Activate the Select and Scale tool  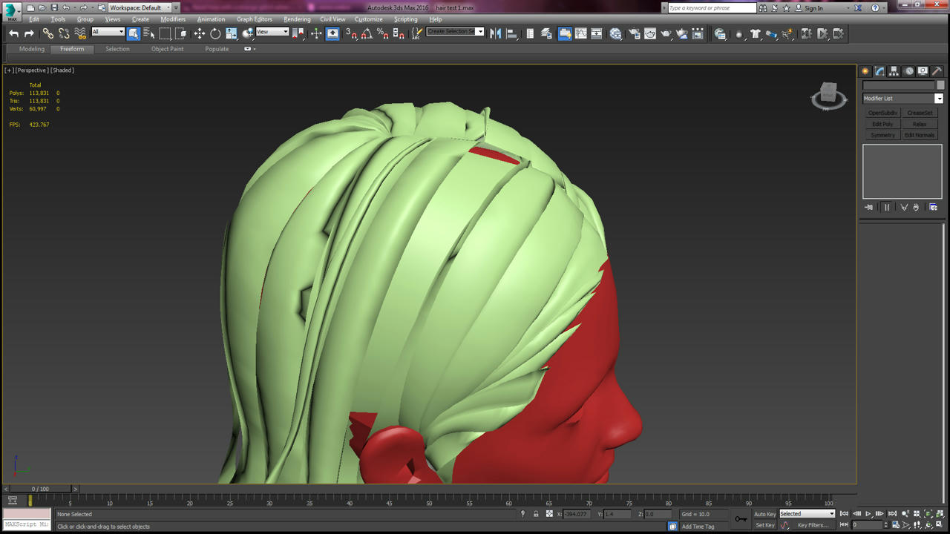pos(232,33)
